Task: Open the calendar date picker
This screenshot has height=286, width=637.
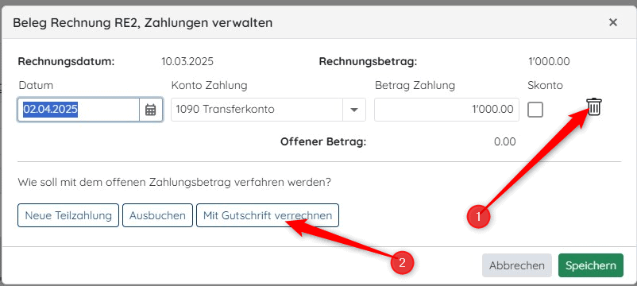Action: pos(151,110)
